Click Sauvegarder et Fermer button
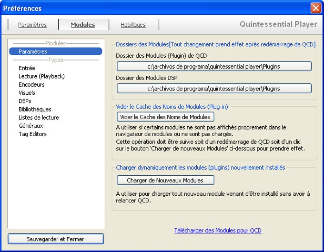 (x=56, y=239)
